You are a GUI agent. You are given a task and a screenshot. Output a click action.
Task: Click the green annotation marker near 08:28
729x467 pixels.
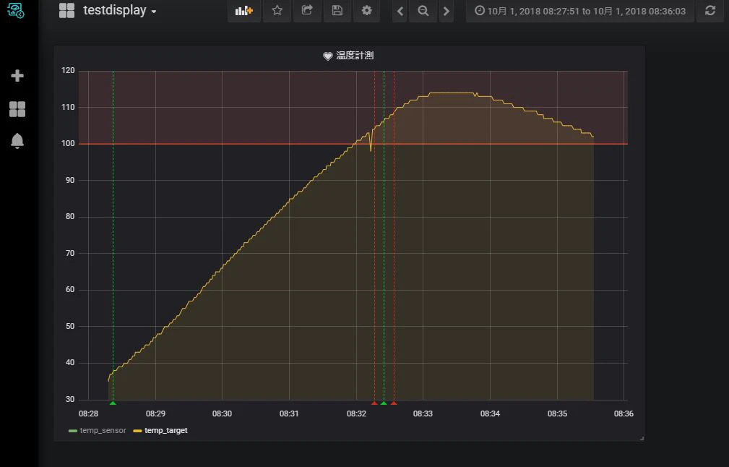pos(113,403)
